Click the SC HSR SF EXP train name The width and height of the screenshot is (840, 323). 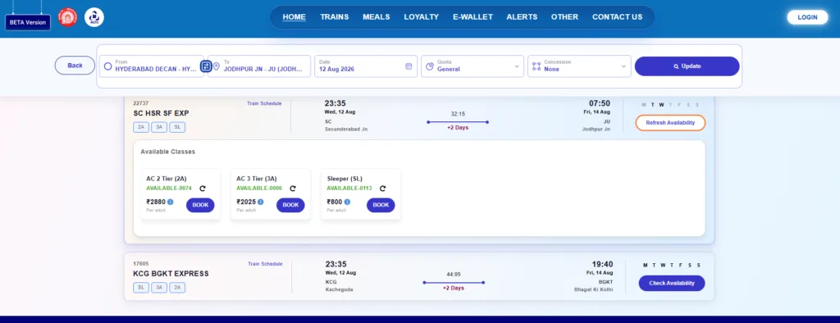pyautogui.click(x=162, y=114)
